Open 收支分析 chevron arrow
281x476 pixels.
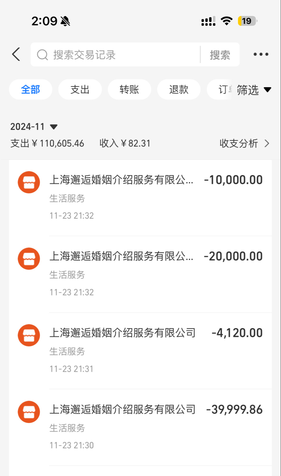pos(267,143)
